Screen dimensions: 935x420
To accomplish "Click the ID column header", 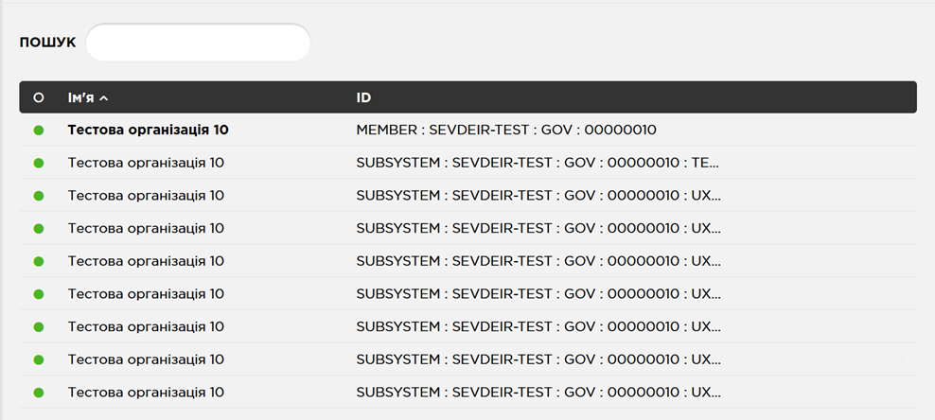I will coord(363,97).
